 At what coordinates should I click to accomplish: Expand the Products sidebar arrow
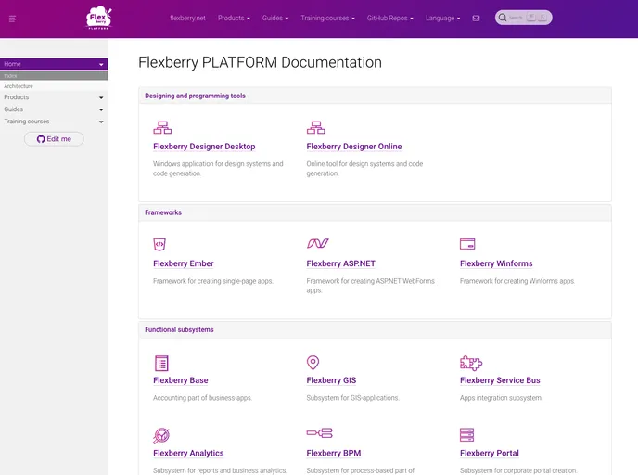101,97
